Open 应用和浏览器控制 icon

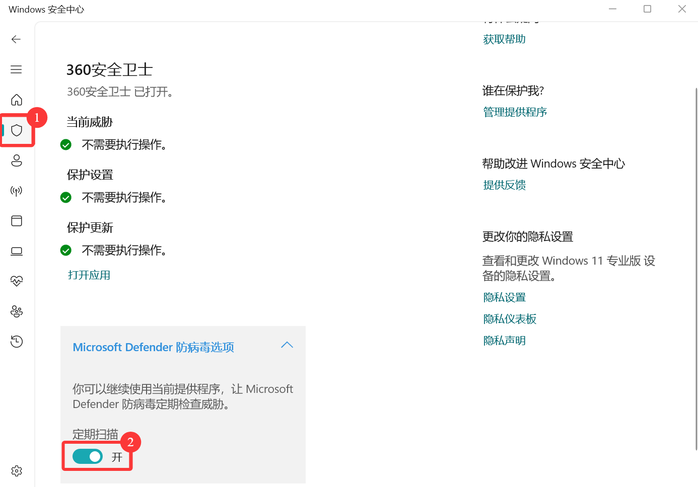tap(16, 221)
